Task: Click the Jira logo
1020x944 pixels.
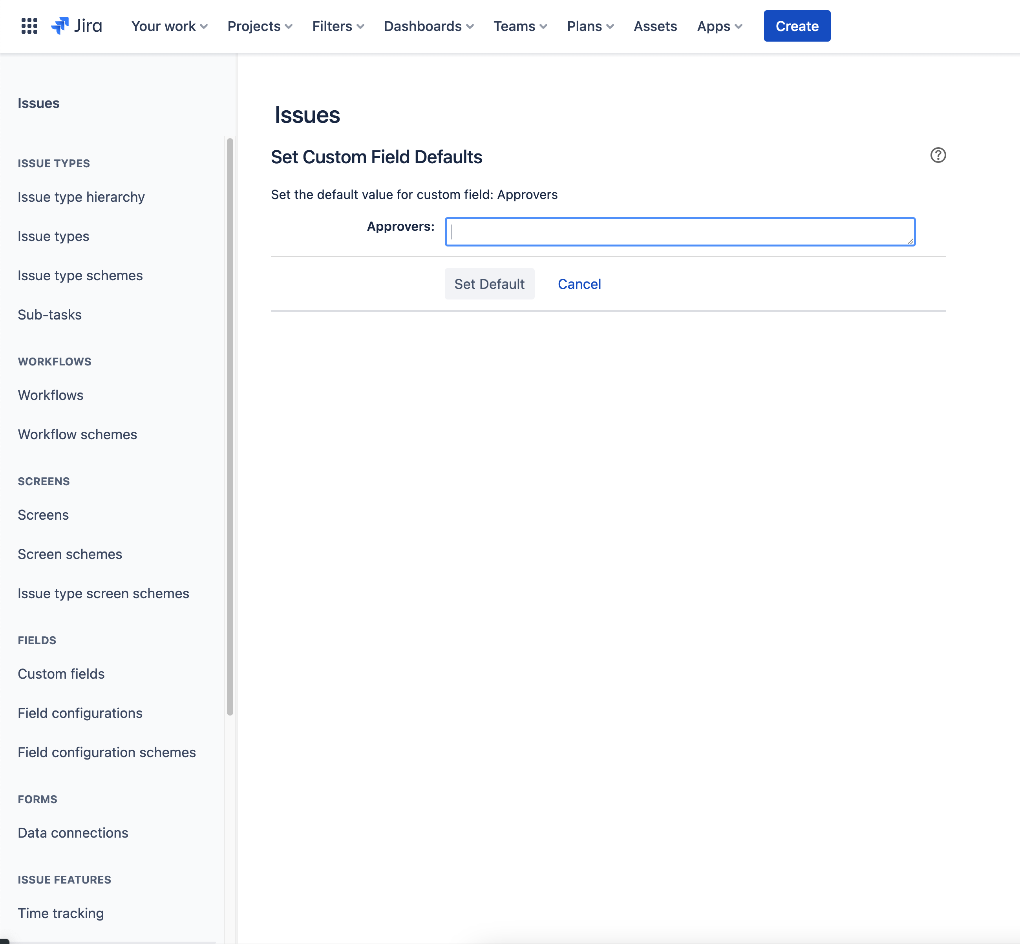Action: (77, 26)
